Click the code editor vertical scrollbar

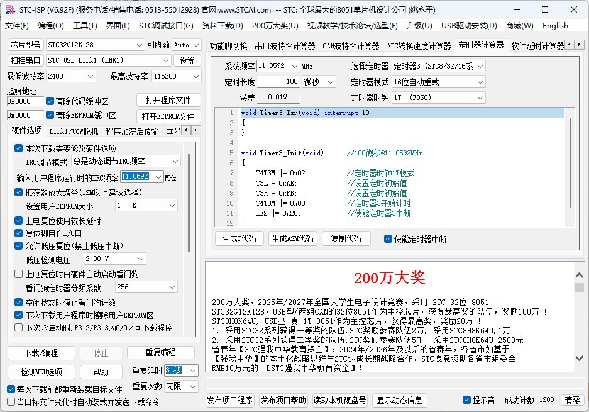570,163
